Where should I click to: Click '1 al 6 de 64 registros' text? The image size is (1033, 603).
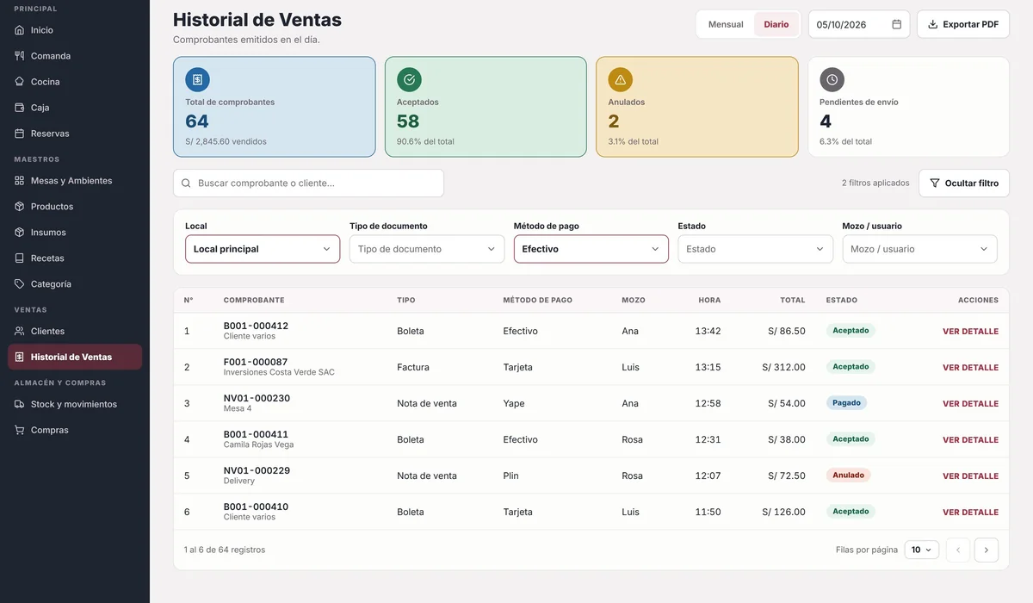point(225,550)
